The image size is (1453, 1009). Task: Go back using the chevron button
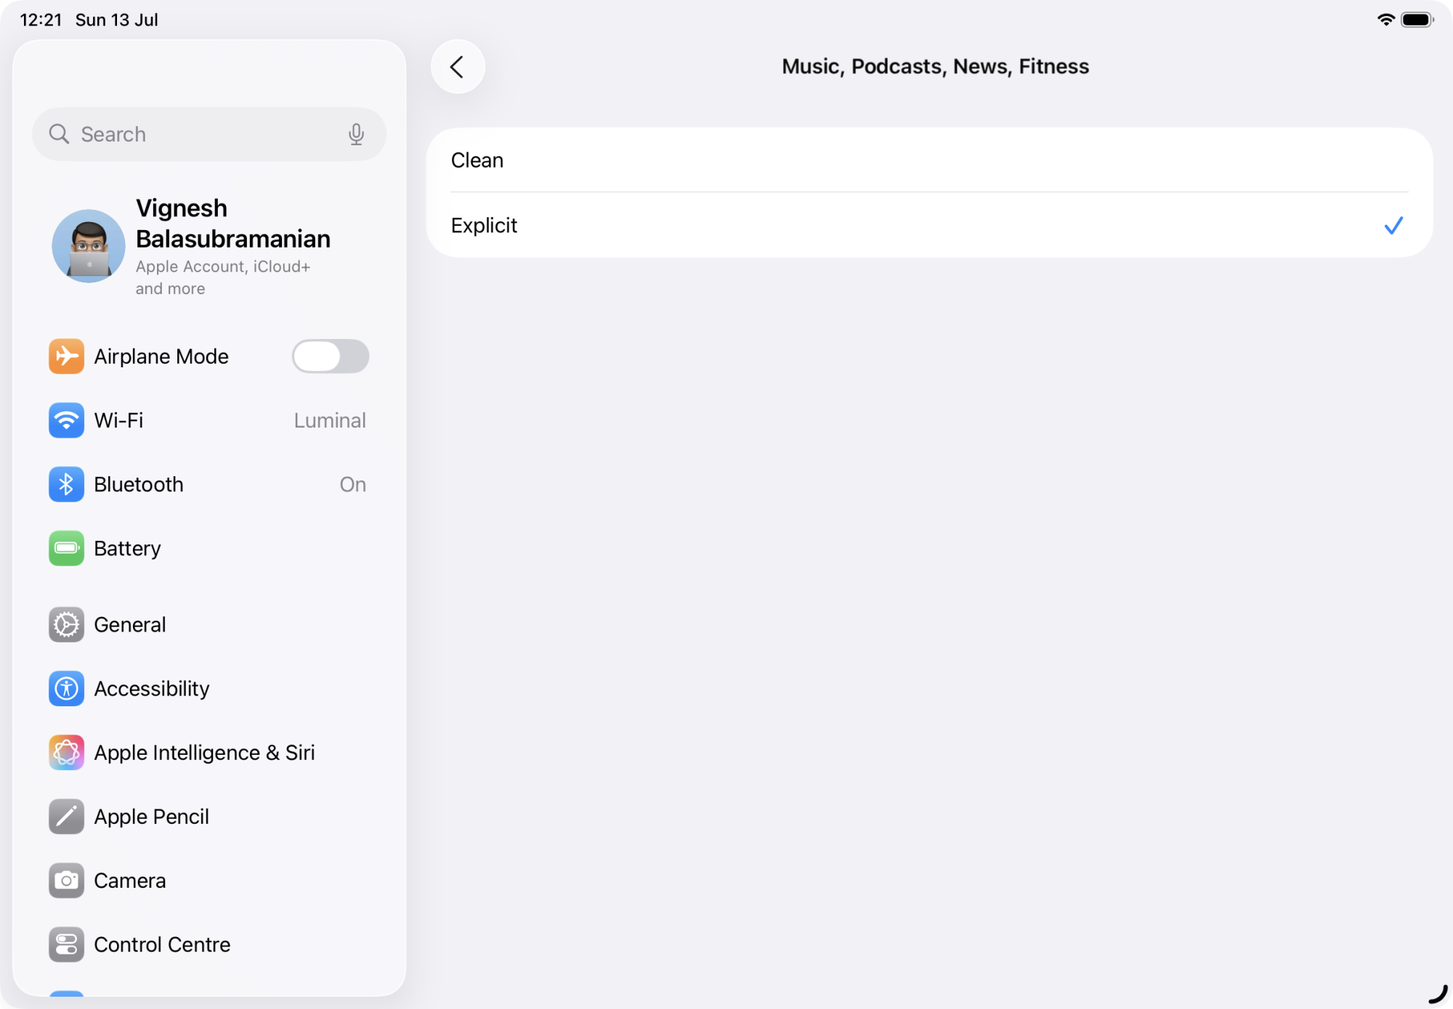pos(458,67)
